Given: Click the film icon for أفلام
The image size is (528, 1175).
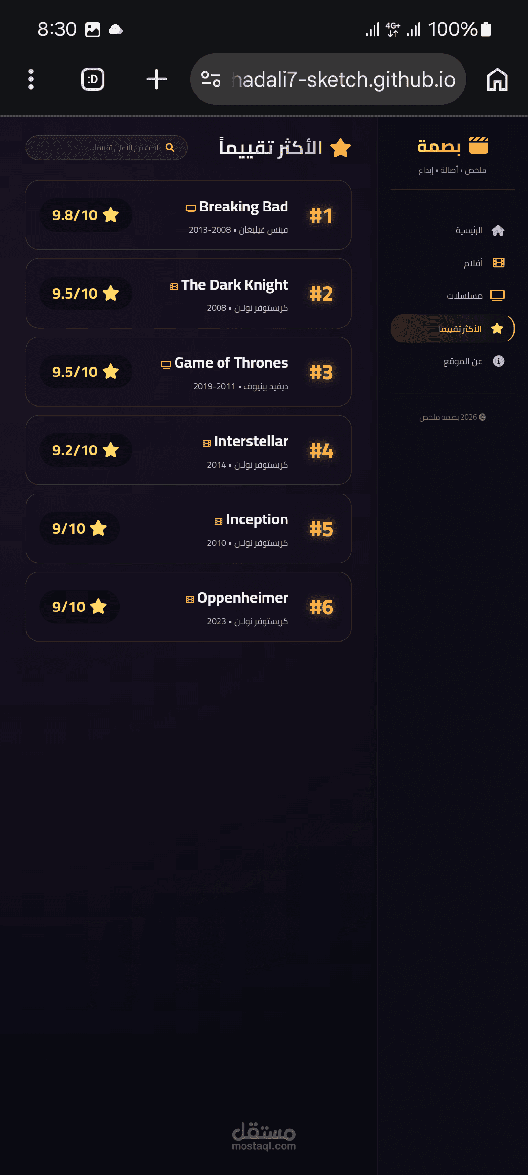Looking at the screenshot, I should click(498, 263).
